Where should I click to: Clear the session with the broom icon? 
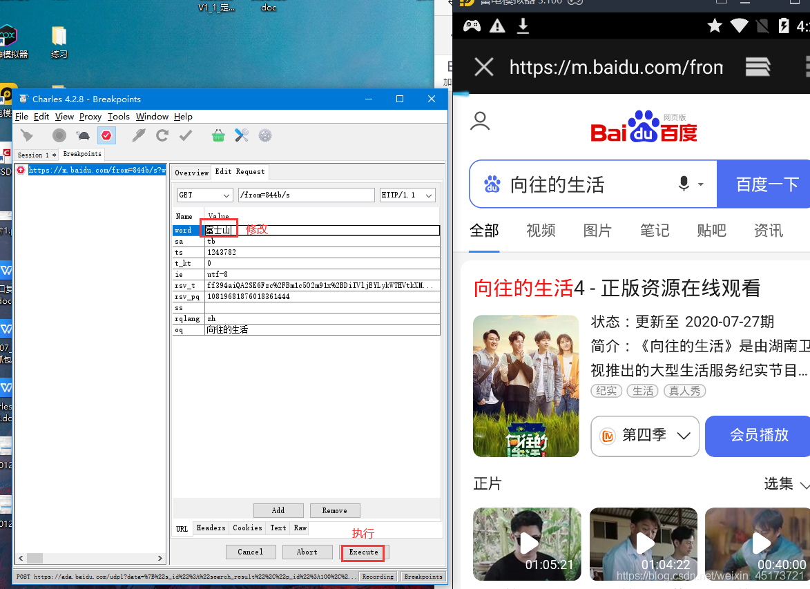pyautogui.click(x=27, y=135)
